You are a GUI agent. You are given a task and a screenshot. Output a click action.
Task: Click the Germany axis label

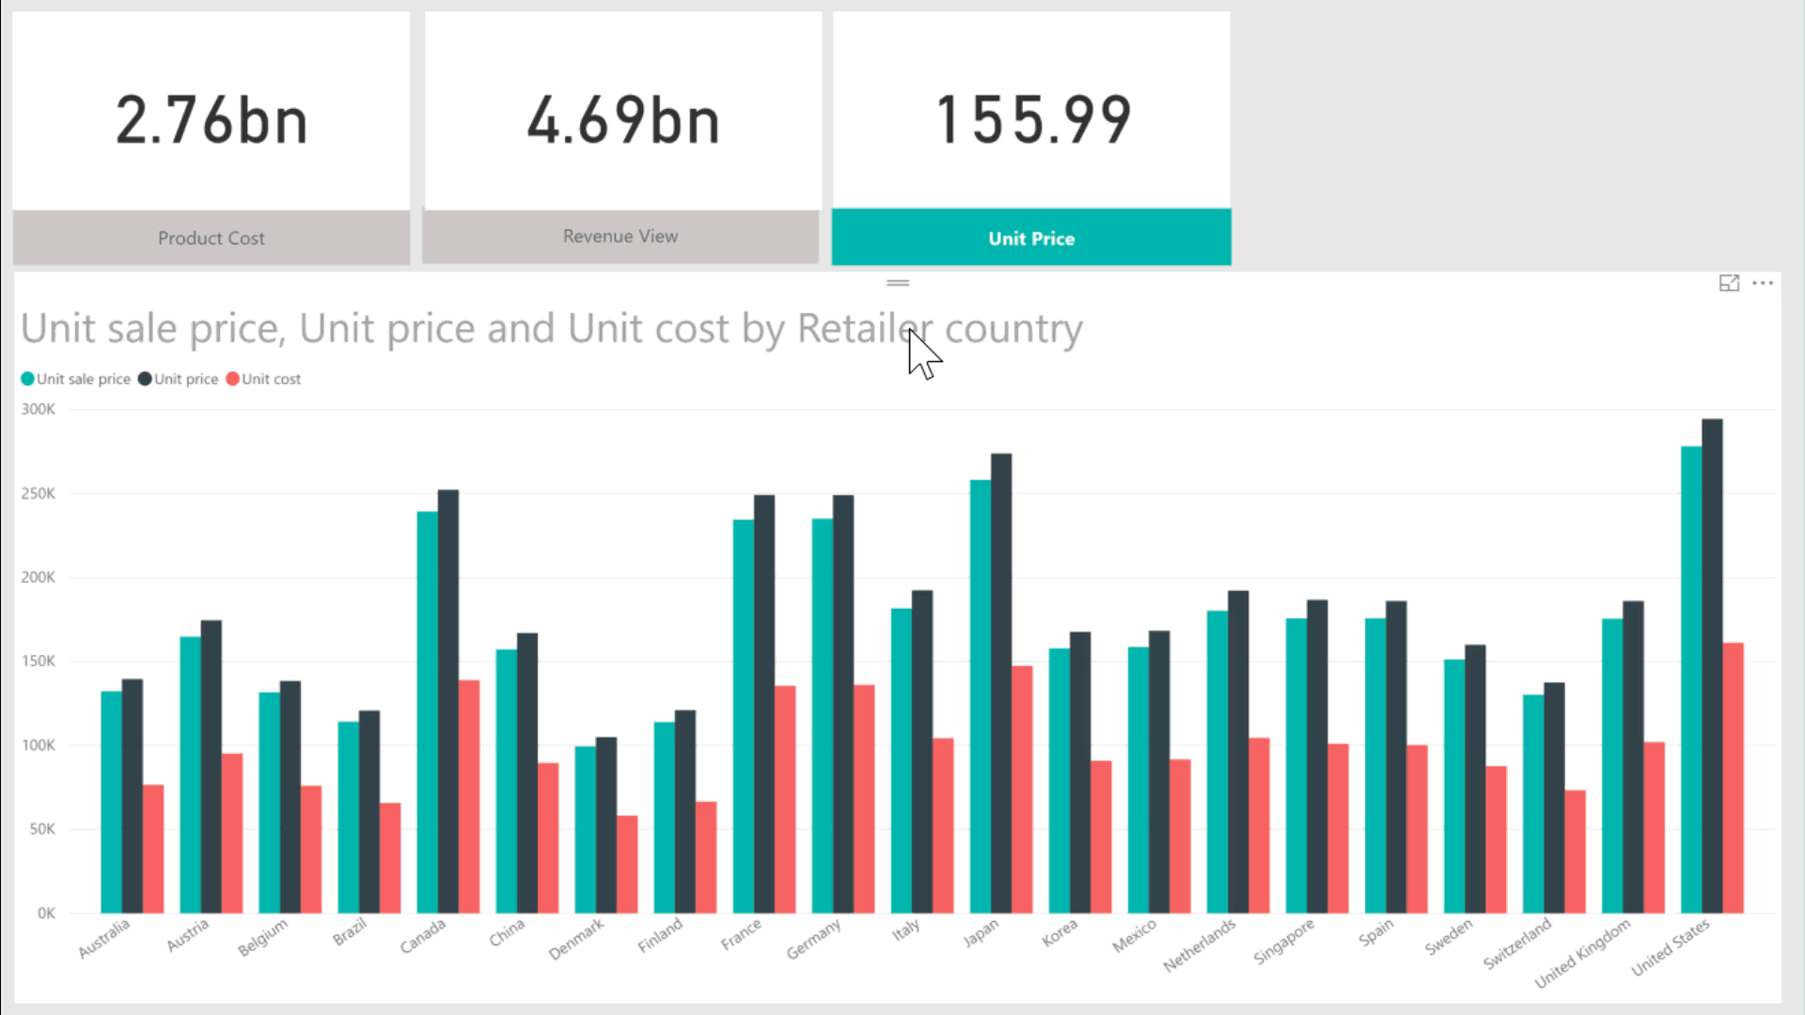coord(814,940)
